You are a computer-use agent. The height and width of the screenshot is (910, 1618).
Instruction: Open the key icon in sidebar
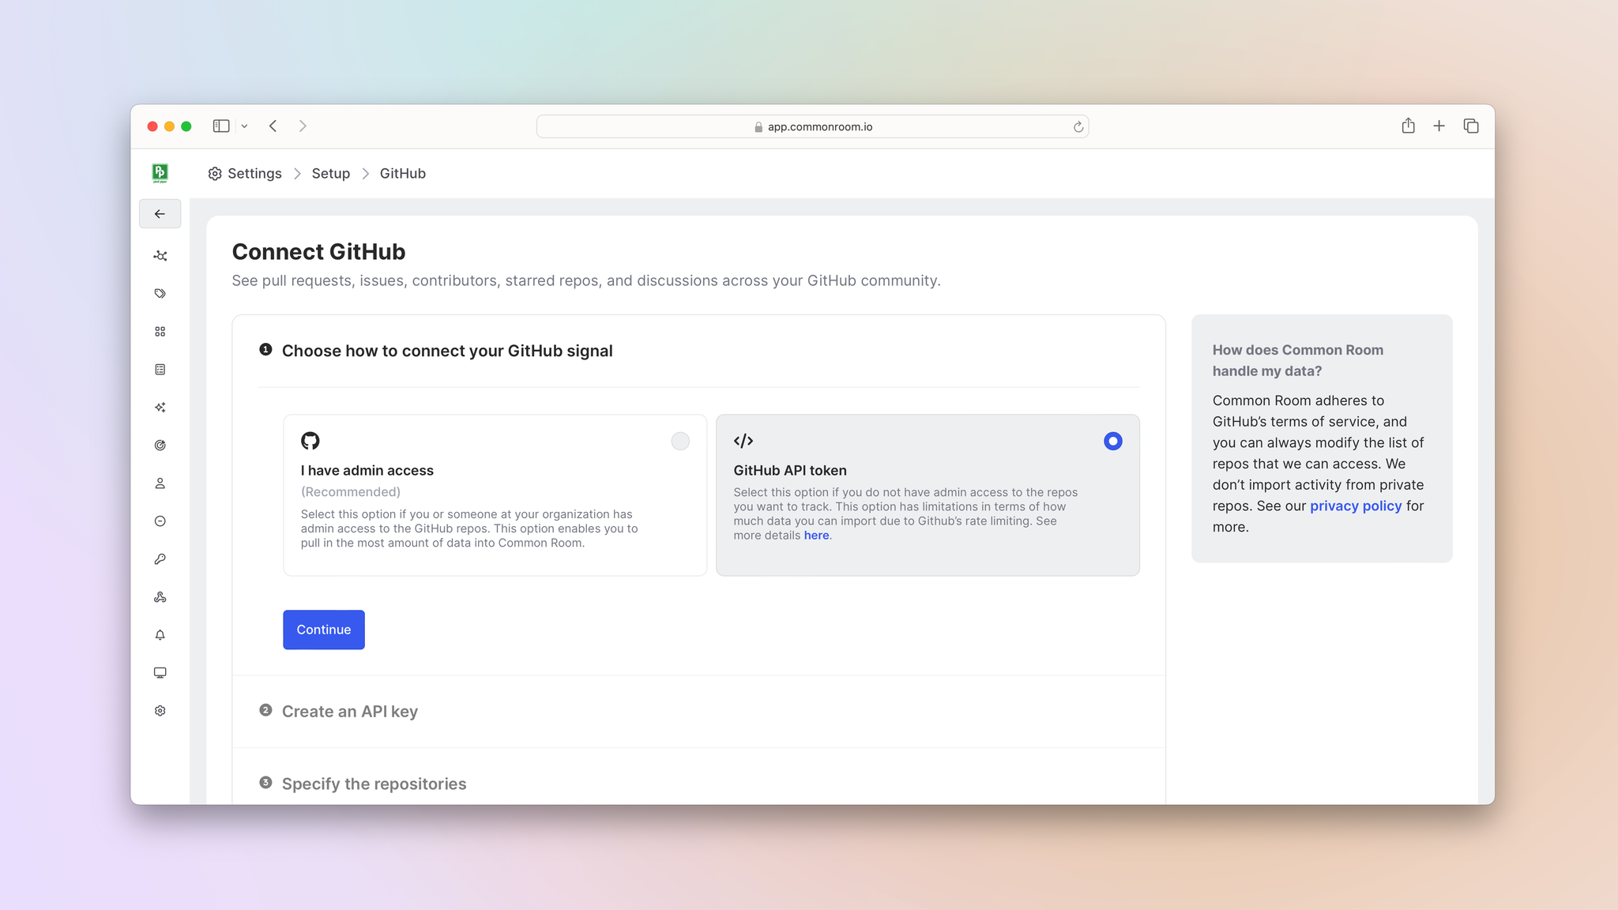160,559
